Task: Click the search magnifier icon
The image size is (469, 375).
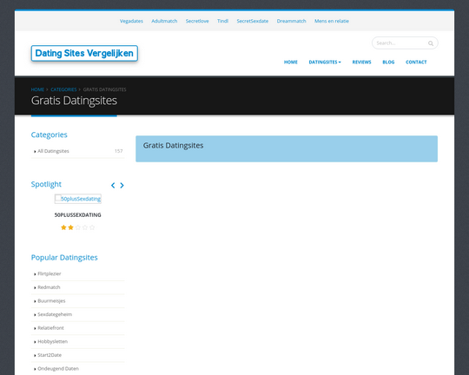Action: (x=431, y=43)
